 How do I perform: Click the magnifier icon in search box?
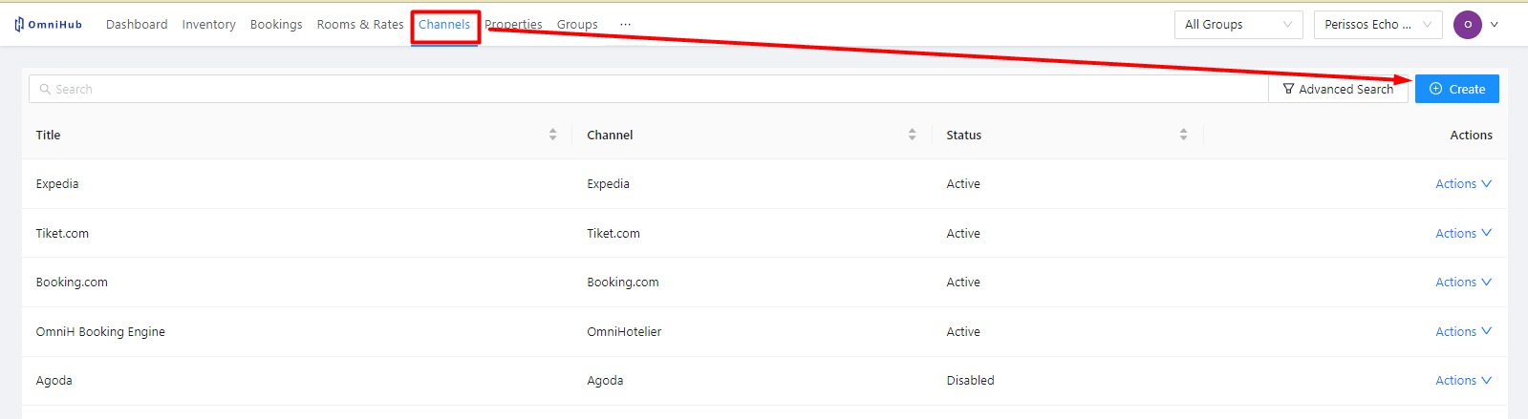point(45,89)
